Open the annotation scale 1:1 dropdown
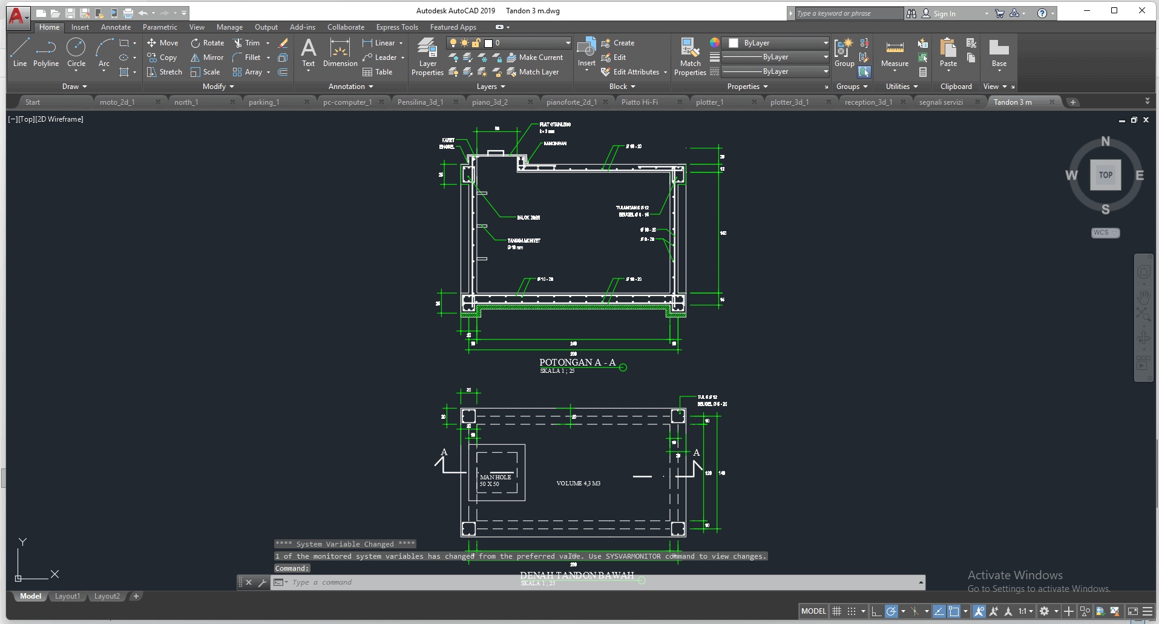1159x624 pixels. (x=1025, y=611)
